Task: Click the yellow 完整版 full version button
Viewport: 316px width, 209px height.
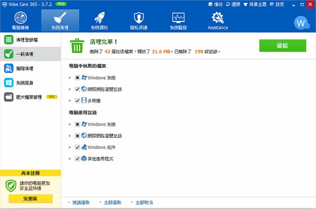Action: point(30,199)
